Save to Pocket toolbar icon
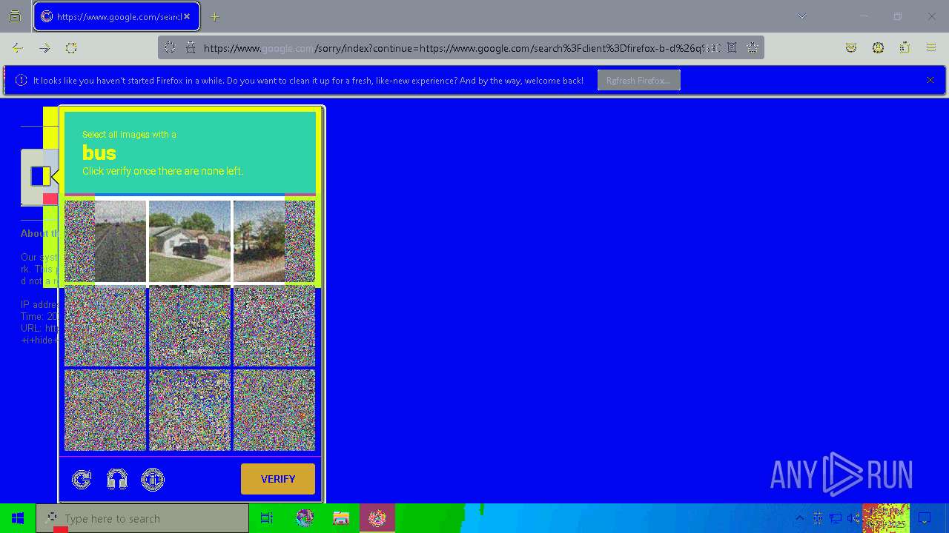Screen dimensions: 949x533 pos(851,47)
